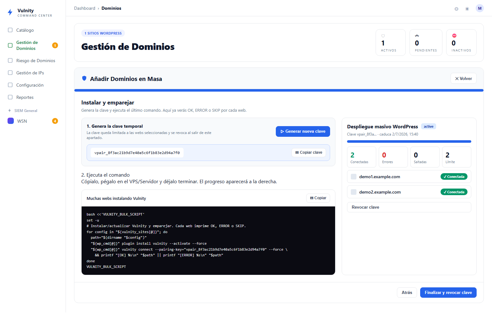The width and height of the screenshot is (492, 320).
Task: Click the Despliegue masivo progress bar
Action: point(409,141)
